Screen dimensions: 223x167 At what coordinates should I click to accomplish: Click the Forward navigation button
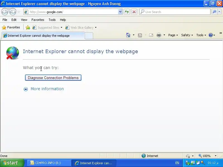(x=13, y=12)
